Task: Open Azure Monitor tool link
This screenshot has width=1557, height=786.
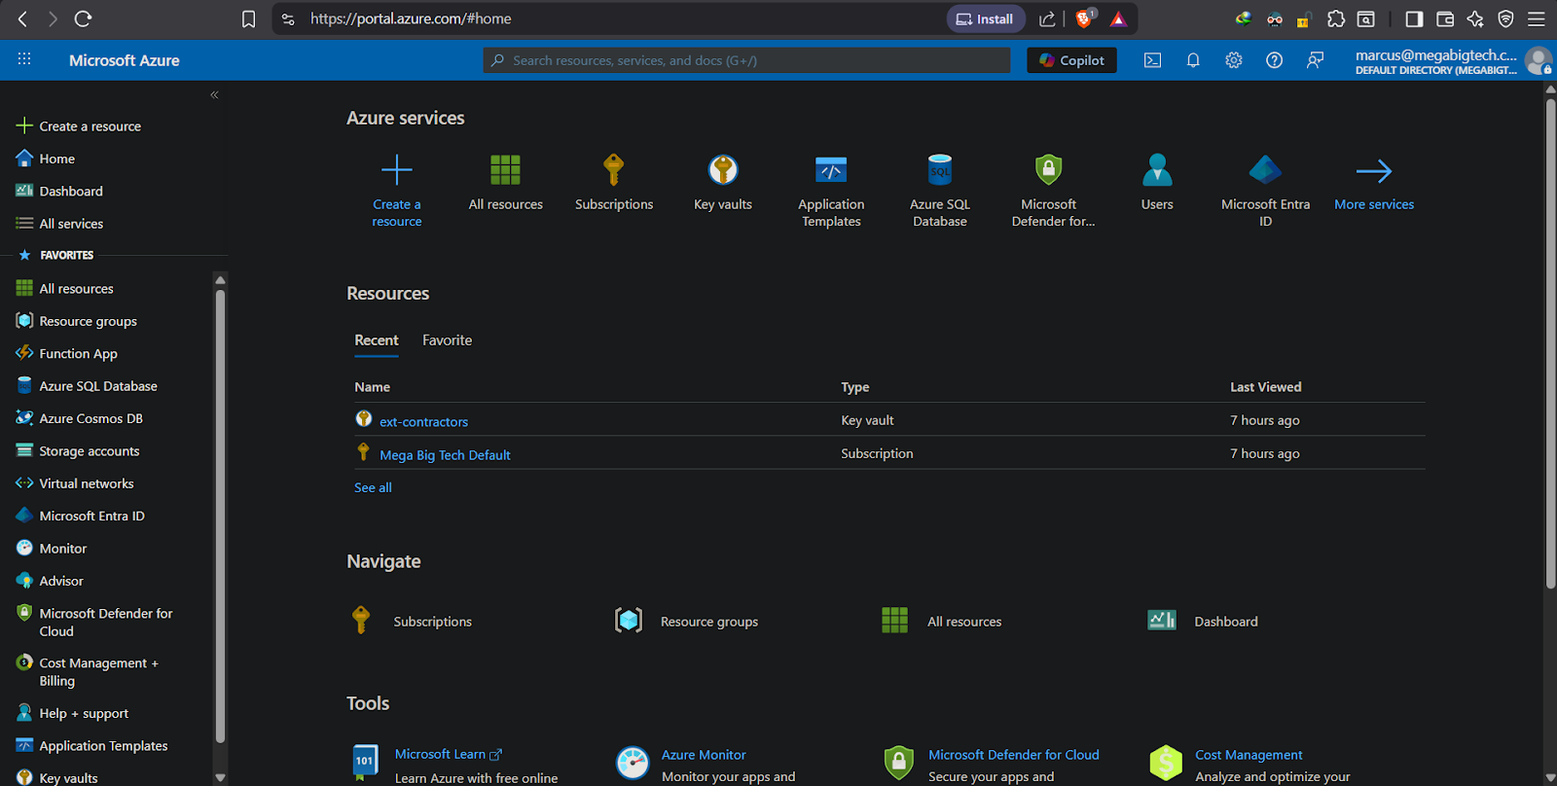Action: click(704, 755)
